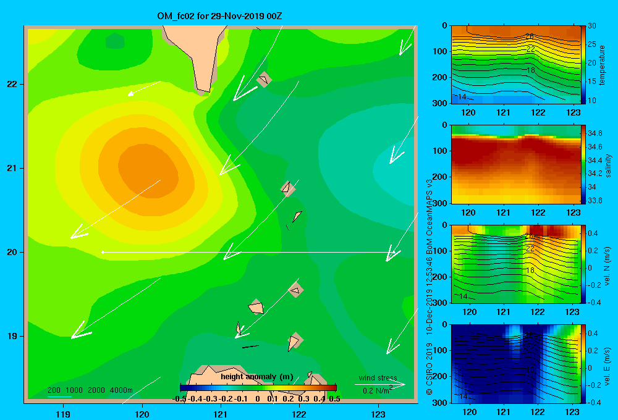Click the 121 longitude label below main map

[221, 414]
